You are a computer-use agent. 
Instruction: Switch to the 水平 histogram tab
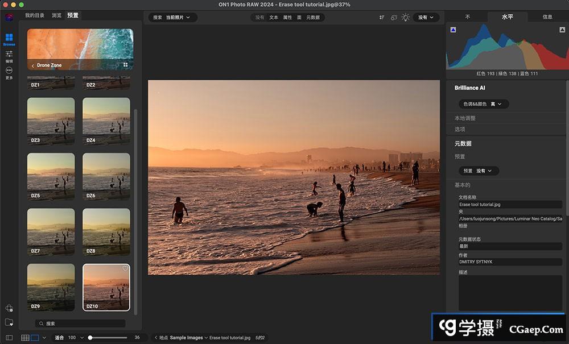click(x=507, y=16)
